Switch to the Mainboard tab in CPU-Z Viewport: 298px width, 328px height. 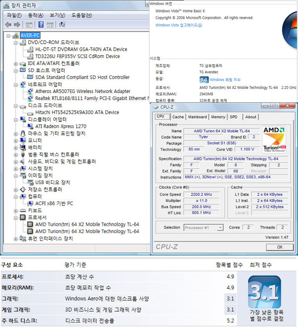(x=197, y=117)
